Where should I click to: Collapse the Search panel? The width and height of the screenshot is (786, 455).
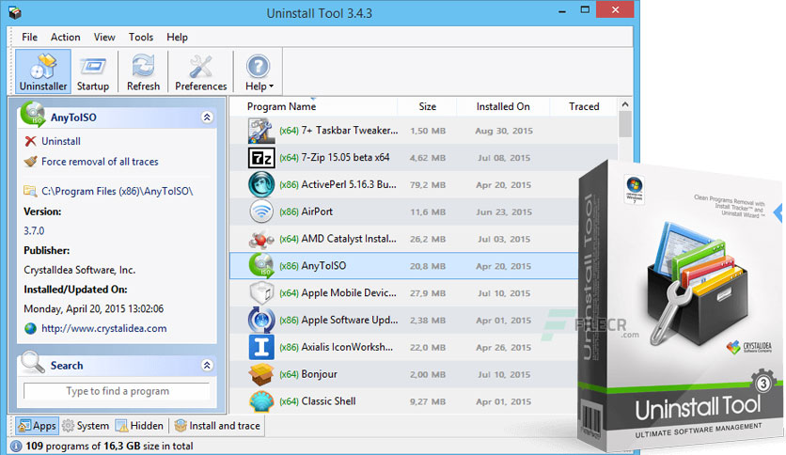pos(207,366)
